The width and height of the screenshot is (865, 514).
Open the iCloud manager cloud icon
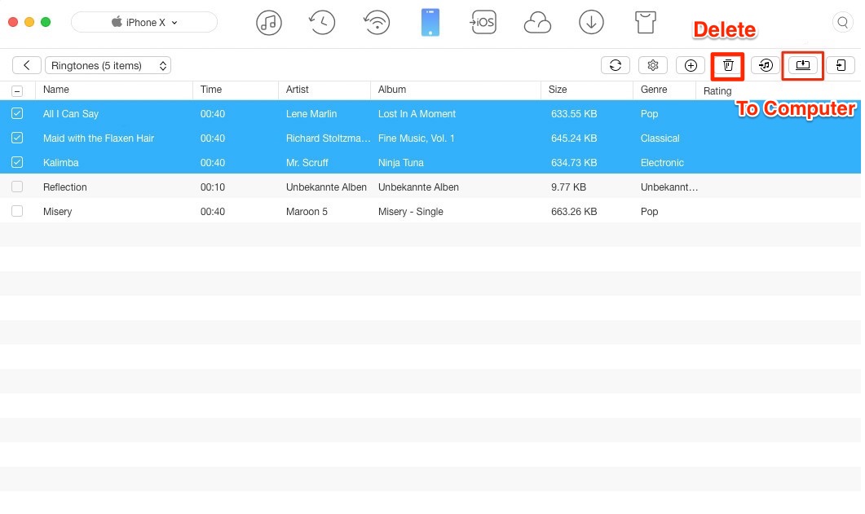pos(537,23)
